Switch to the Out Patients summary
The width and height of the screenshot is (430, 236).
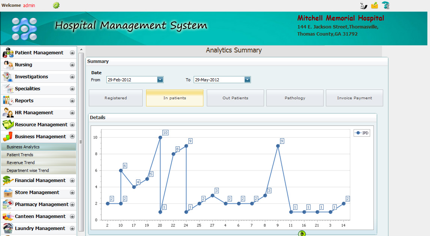235,98
